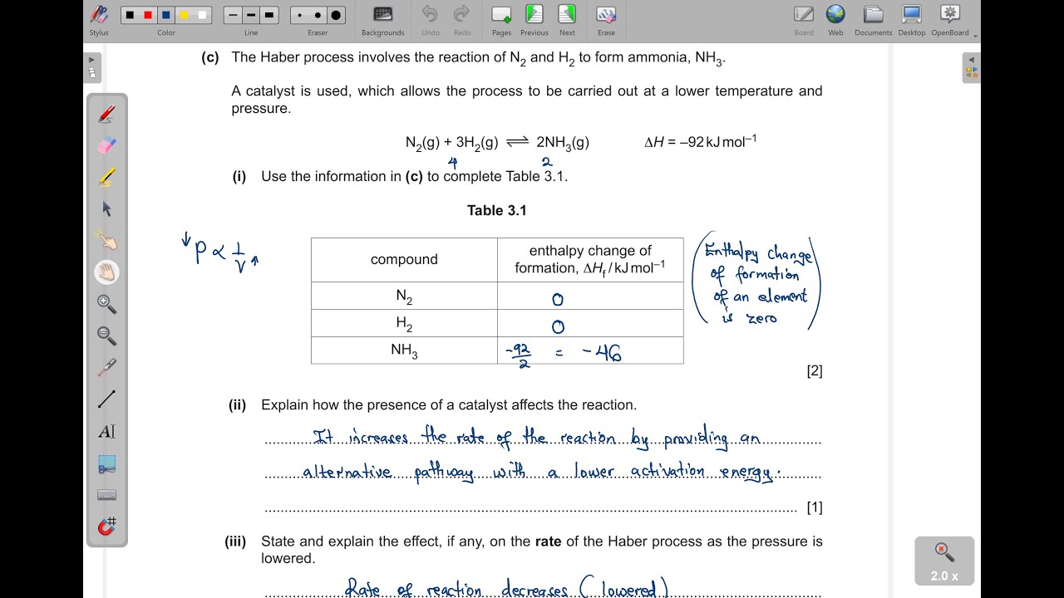
Task: Select the Zoom in magnifier tool
Action: pos(106,304)
